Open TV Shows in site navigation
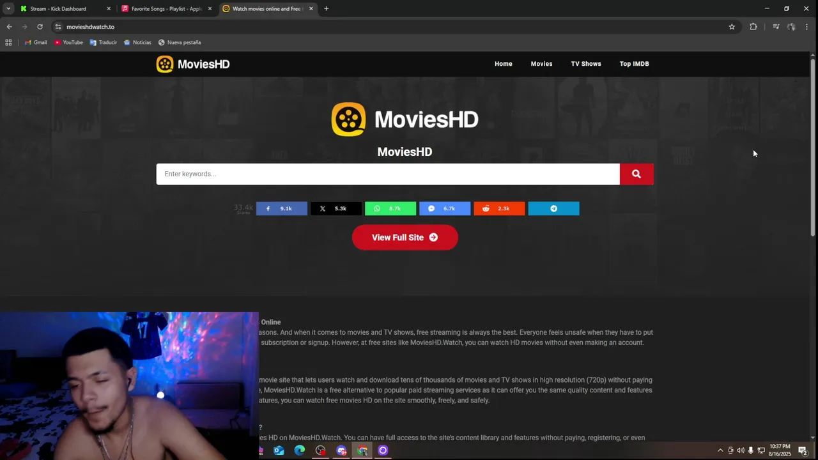818x460 pixels. [586, 64]
